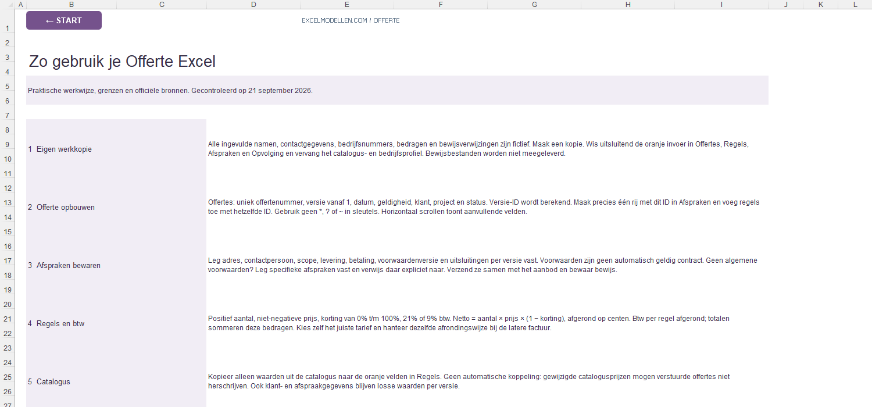Select column G header
Viewport: 872px width, 407px height.
tap(534, 5)
